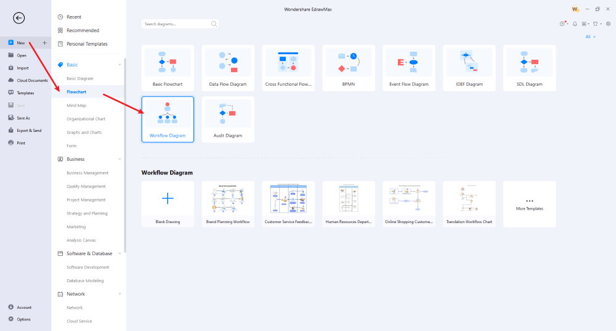The width and height of the screenshot is (616, 331).
Task: Select Quality Management category
Action: 86,186
